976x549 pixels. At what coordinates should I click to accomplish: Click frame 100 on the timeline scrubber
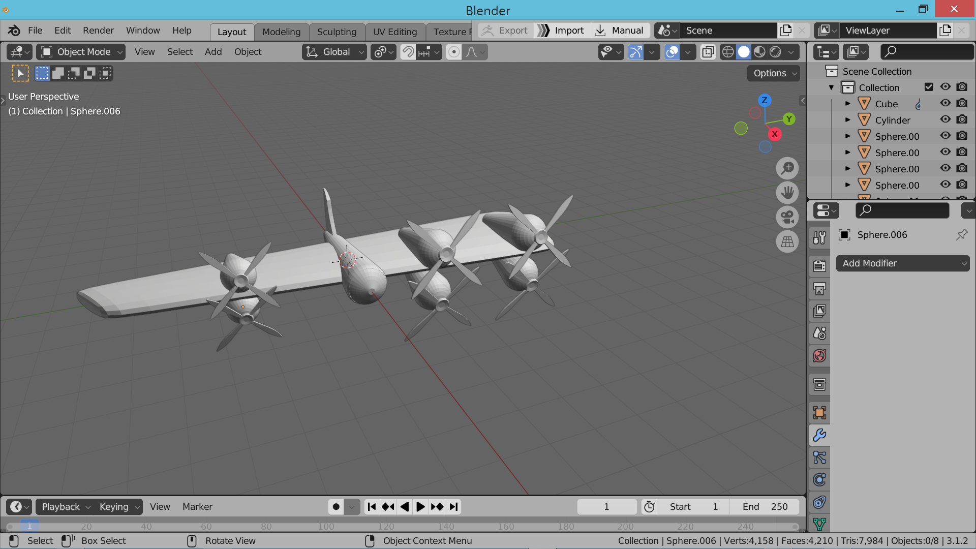pos(326,527)
